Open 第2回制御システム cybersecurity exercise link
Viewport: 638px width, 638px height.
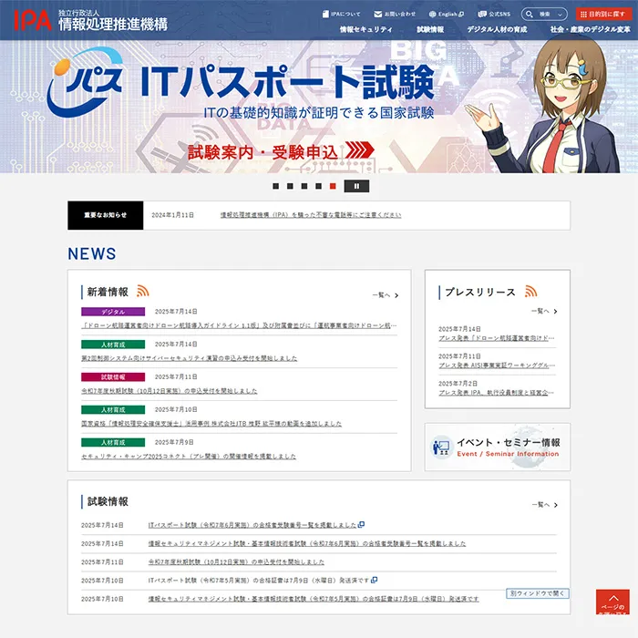tap(190, 358)
